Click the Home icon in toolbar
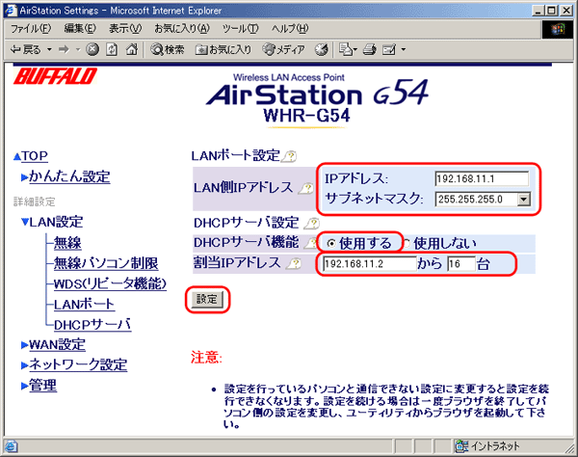This screenshot has height=457, width=578. [132, 49]
